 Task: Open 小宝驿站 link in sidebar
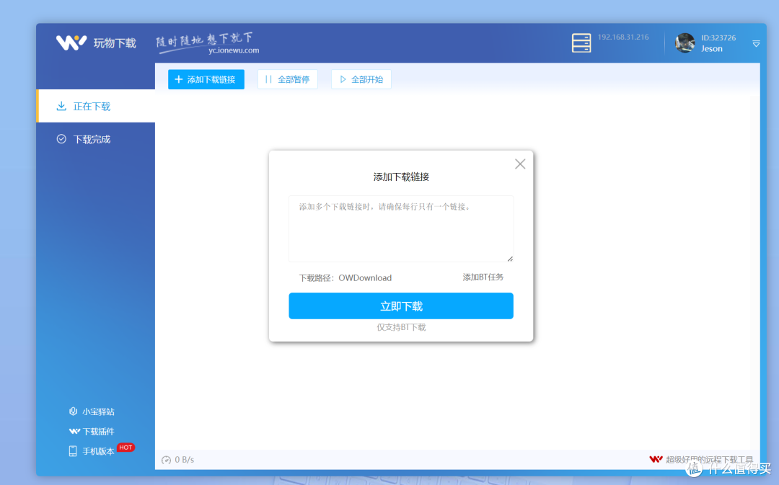tap(98, 411)
